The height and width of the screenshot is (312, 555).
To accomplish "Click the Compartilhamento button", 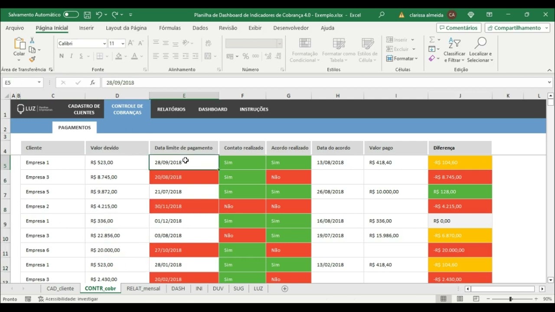I will (517, 28).
